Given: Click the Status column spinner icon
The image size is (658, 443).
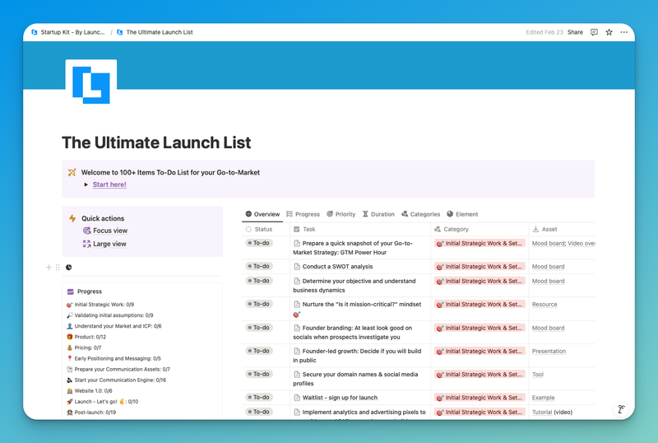Looking at the screenshot, I should coord(248,230).
